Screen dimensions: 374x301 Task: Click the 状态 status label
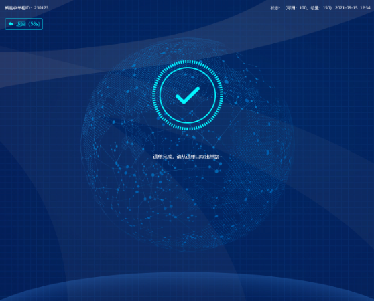tap(275, 8)
